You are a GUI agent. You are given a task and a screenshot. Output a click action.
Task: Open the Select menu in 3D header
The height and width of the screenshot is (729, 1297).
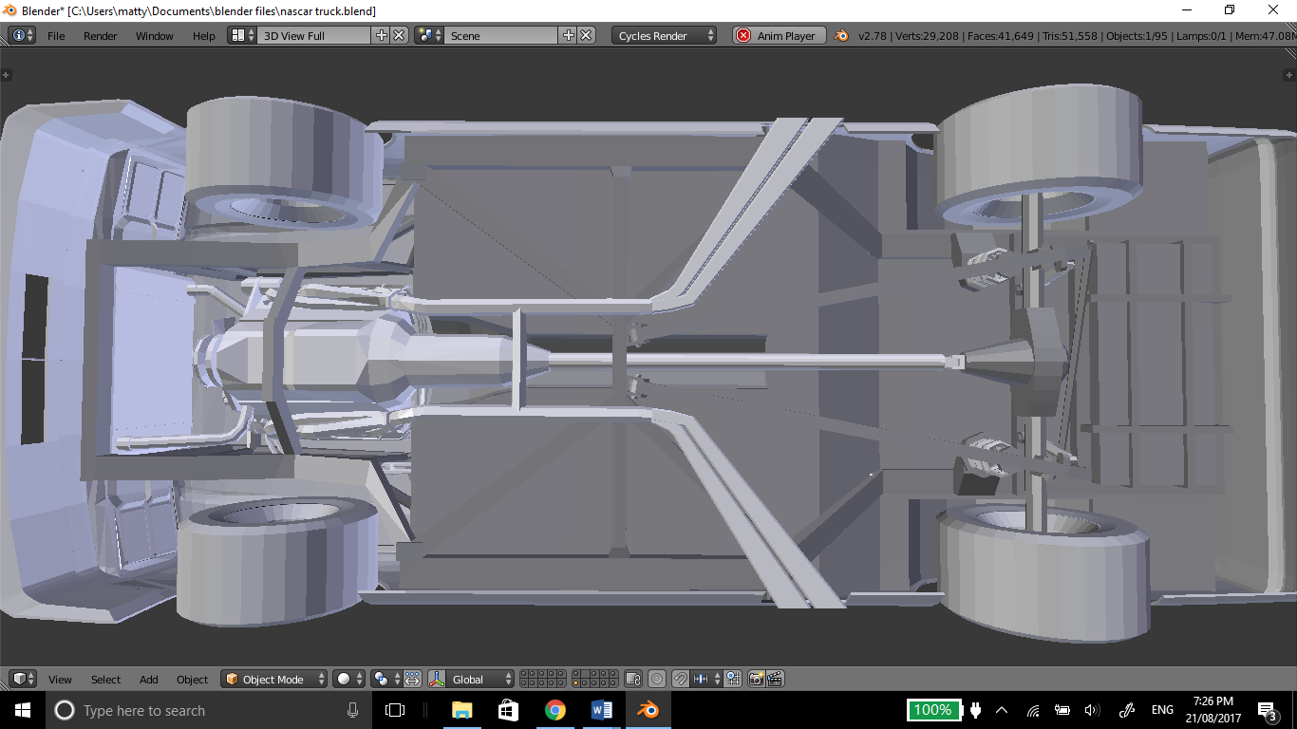coord(105,680)
